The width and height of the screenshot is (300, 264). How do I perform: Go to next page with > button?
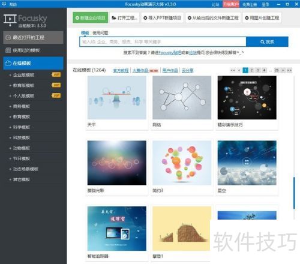(283, 70)
